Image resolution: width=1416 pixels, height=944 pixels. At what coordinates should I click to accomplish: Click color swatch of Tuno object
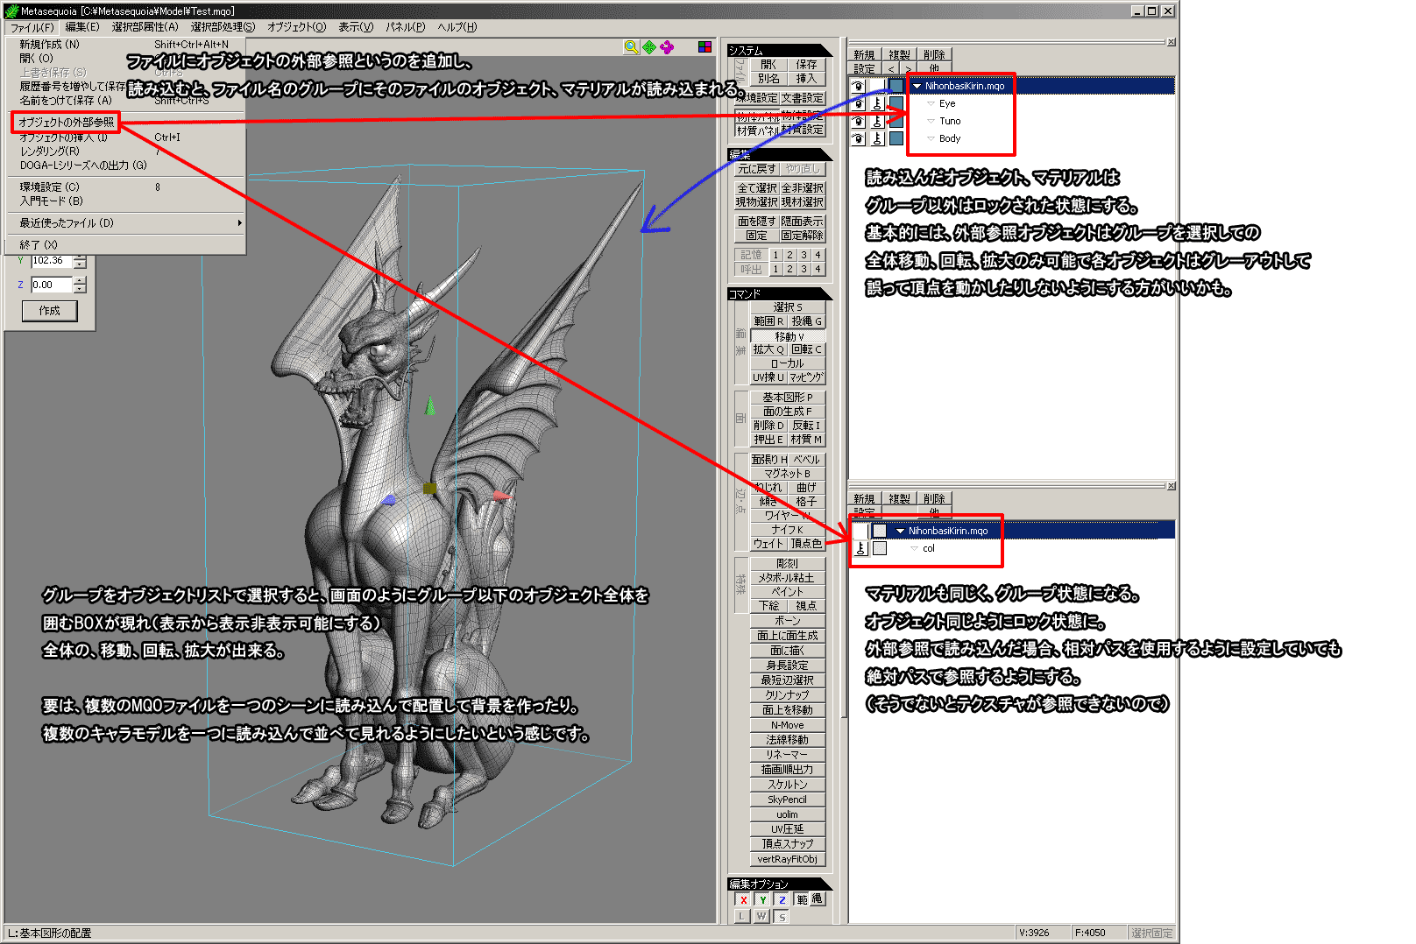click(896, 121)
